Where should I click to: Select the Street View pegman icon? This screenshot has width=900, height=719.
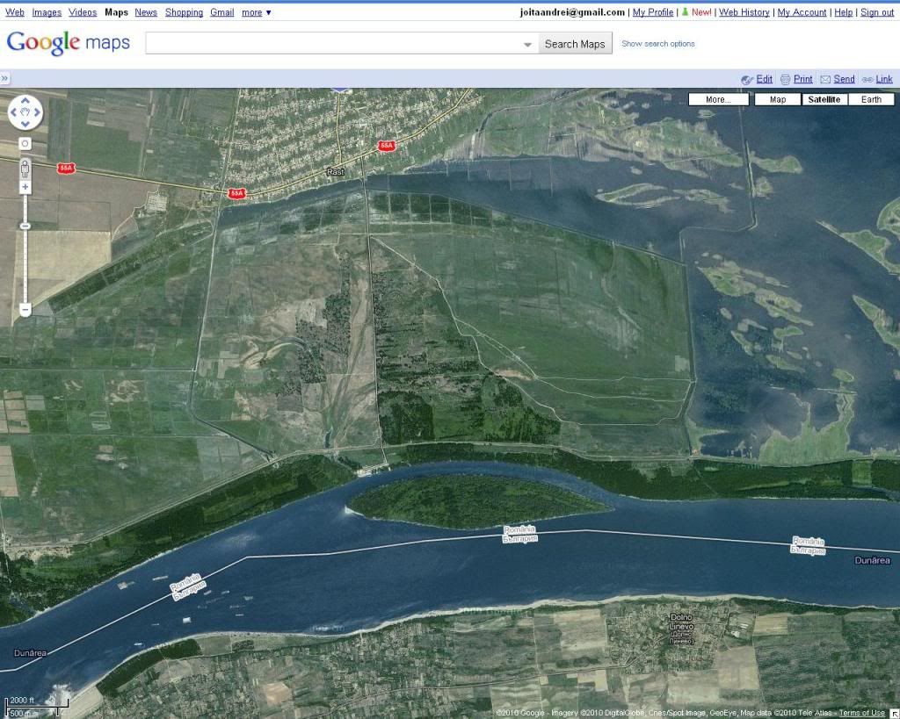(25, 169)
